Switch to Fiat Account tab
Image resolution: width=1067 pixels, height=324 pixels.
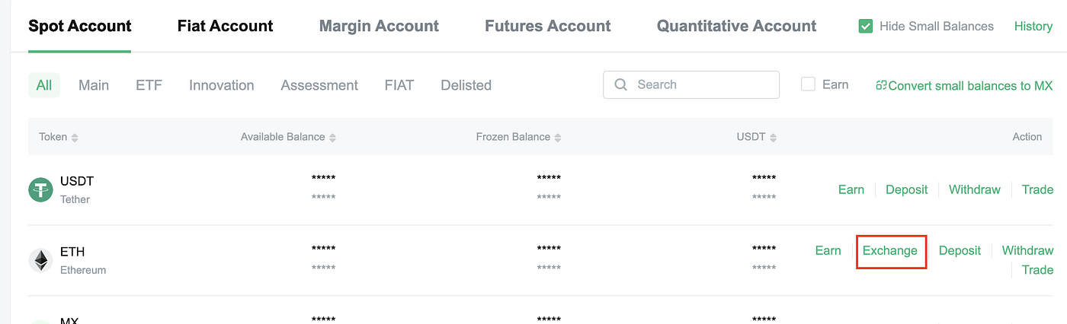tap(225, 26)
